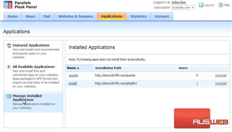The image size is (232, 132).
Task: Click the Log out link text
Action: point(209,5)
